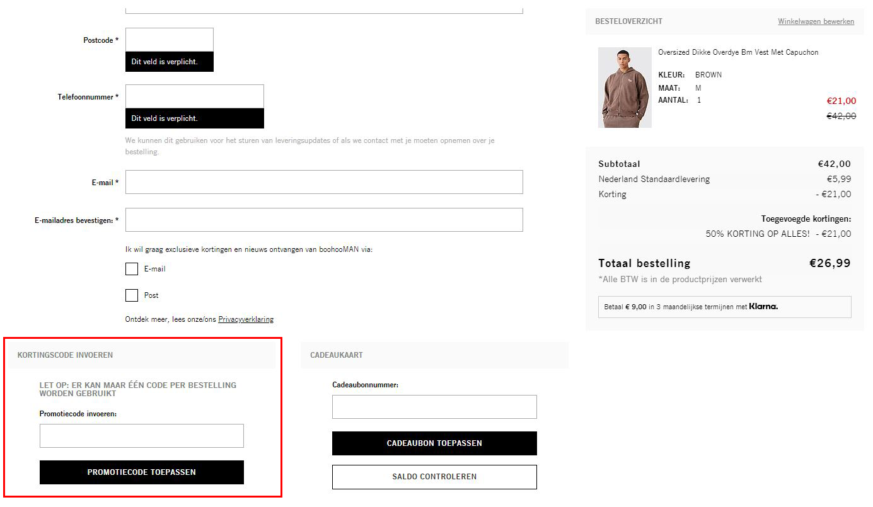Click the E-mail address input field
This screenshot has height=507, width=873.
(x=323, y=182)
